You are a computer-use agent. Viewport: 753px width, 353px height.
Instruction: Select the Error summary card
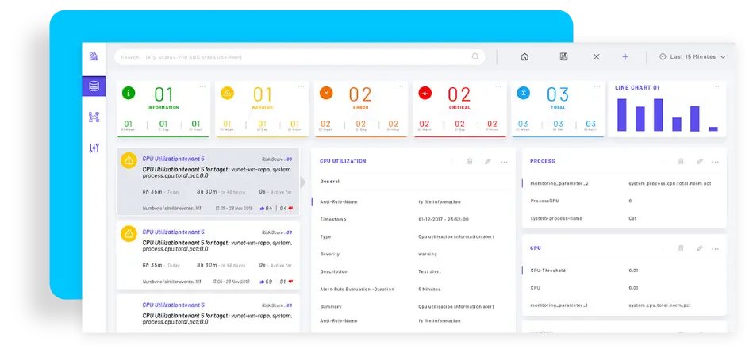click(x=360, y=108)
